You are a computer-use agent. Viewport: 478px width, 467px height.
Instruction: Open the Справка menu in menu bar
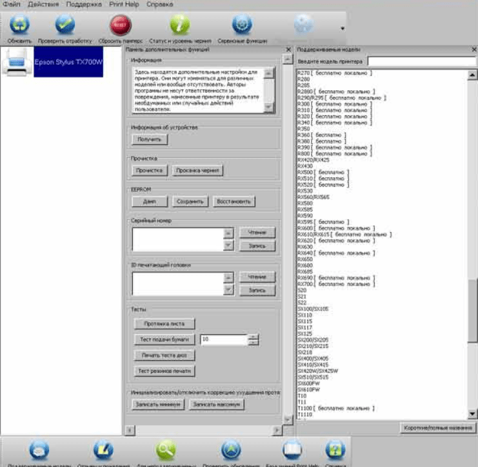[160, 5]
